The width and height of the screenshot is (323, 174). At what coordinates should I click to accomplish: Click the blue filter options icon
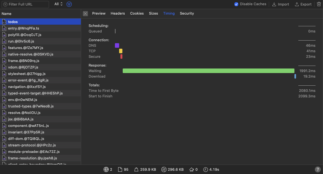pos(69,4)
